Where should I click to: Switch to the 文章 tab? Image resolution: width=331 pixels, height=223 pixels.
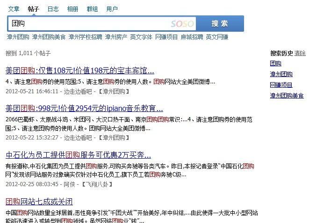click(14, 9)
